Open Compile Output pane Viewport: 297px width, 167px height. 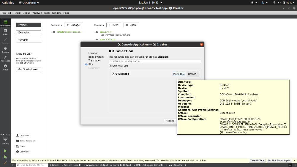pos(121,165)
